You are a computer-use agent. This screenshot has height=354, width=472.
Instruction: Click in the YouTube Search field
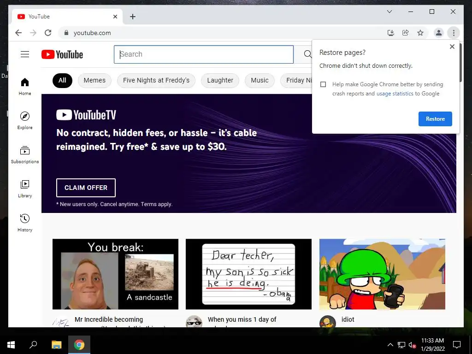203,54
